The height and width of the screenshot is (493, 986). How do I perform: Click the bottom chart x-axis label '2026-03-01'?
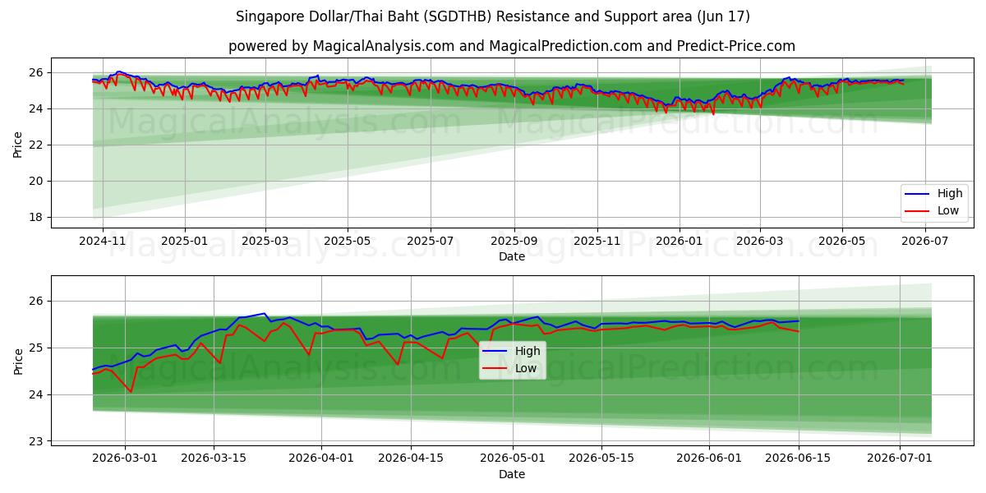[x=125, y=459]
